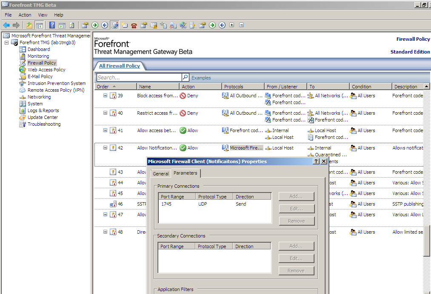This screenshot has height=294, width=431.
Task: Click Add in Secondary Connections
Action: click(296, 246)
